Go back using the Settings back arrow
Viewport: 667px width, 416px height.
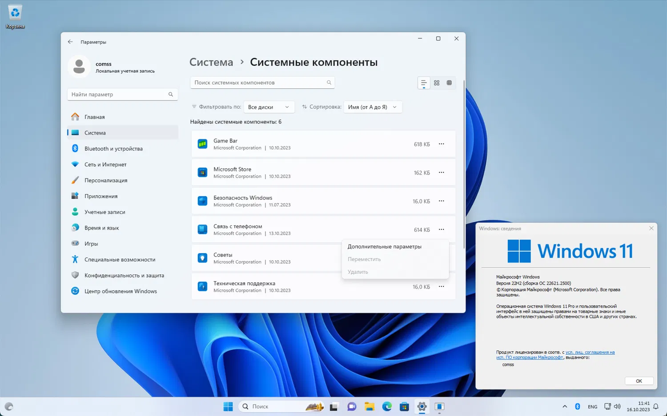click(x=70, y=42)
